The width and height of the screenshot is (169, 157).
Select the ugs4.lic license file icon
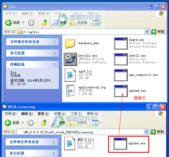pyautogui.click(x=70, y=75)
